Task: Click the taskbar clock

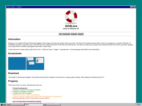Action: coord(138,104)
